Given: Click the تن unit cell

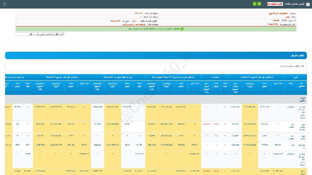Looking at the screenshot, I should point(293,145).
